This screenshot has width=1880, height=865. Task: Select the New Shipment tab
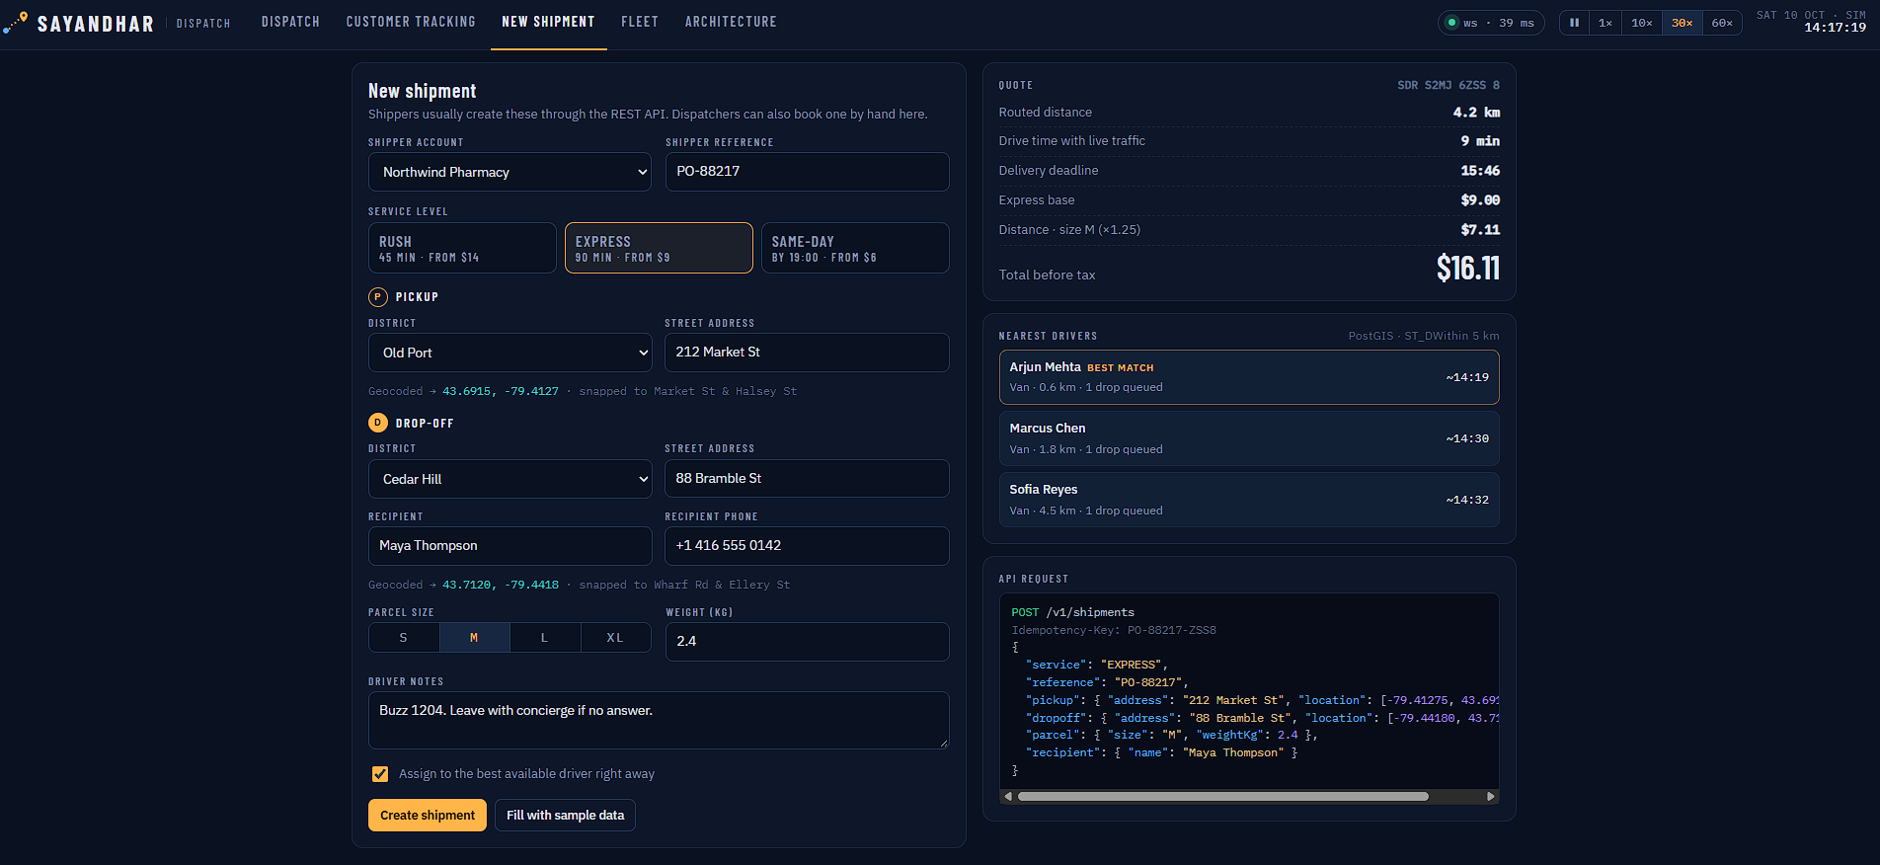[x=548, y=22]
